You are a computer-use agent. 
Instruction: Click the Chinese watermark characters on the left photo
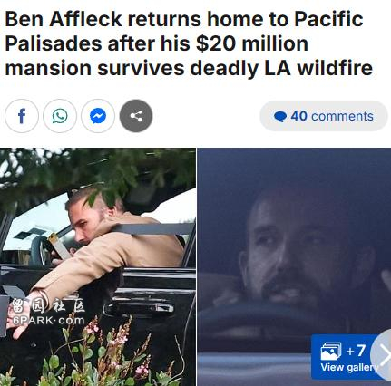click(x=49, y=306)
